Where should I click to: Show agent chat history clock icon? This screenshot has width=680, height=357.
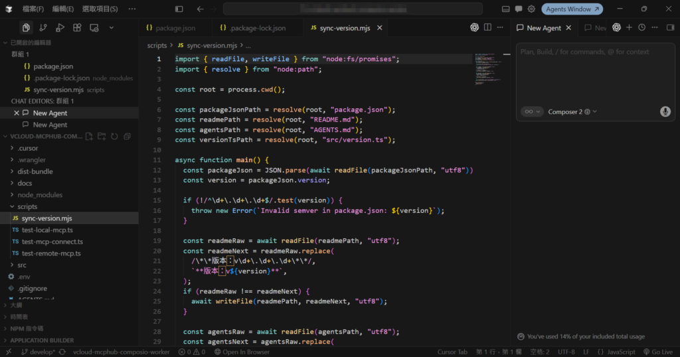[642, 27]
